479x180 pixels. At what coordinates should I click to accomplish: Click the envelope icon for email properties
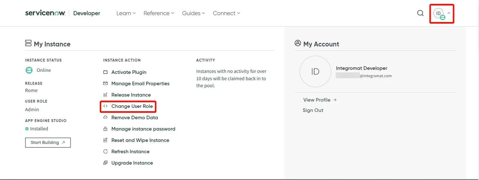click(x=105, y=84)
